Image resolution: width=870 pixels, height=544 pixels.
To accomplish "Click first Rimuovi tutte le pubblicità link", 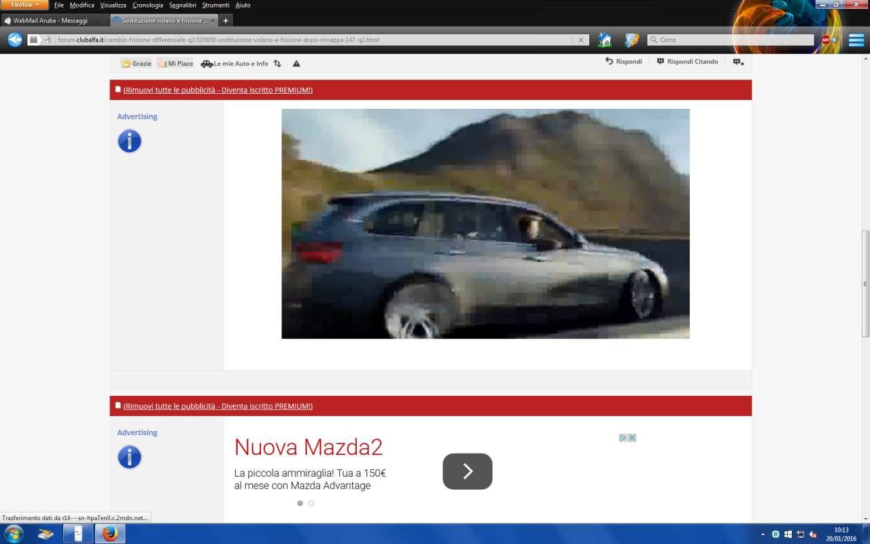I will pos(218,90).
